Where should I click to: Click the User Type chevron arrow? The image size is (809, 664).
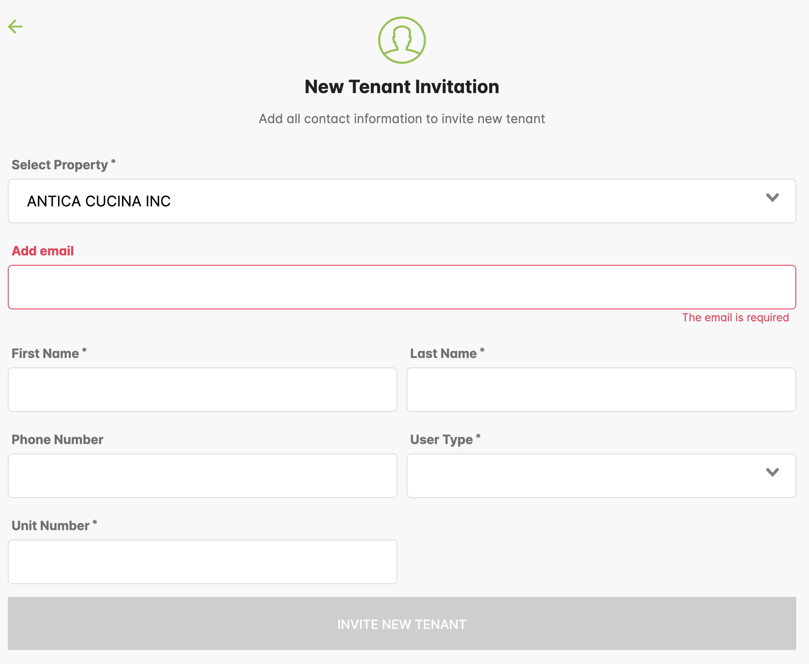click(x=772, y=472)
